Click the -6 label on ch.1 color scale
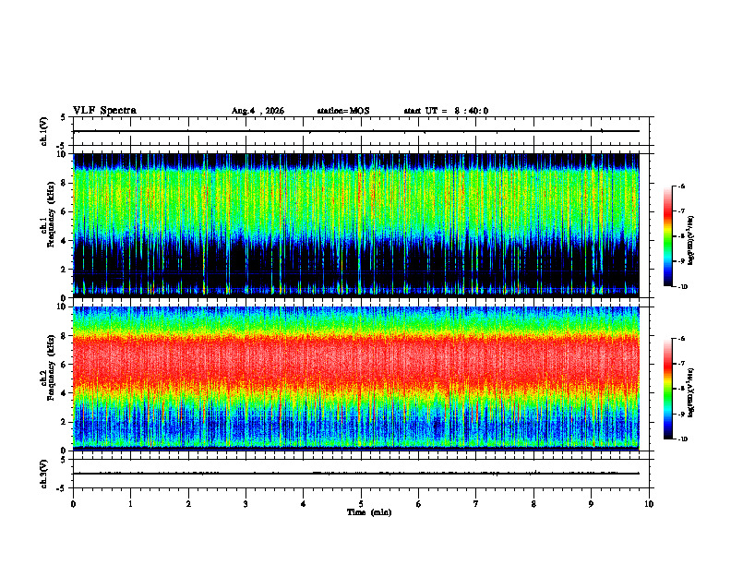This screenshot has height=565, width=731. [x=681, y=186]
